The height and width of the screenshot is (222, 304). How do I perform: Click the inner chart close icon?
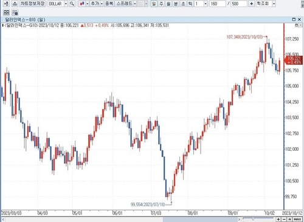301,25
